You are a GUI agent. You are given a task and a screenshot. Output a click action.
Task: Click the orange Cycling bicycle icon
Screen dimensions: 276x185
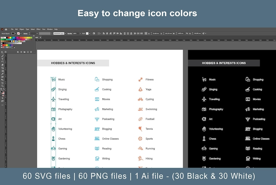point(140,99)
